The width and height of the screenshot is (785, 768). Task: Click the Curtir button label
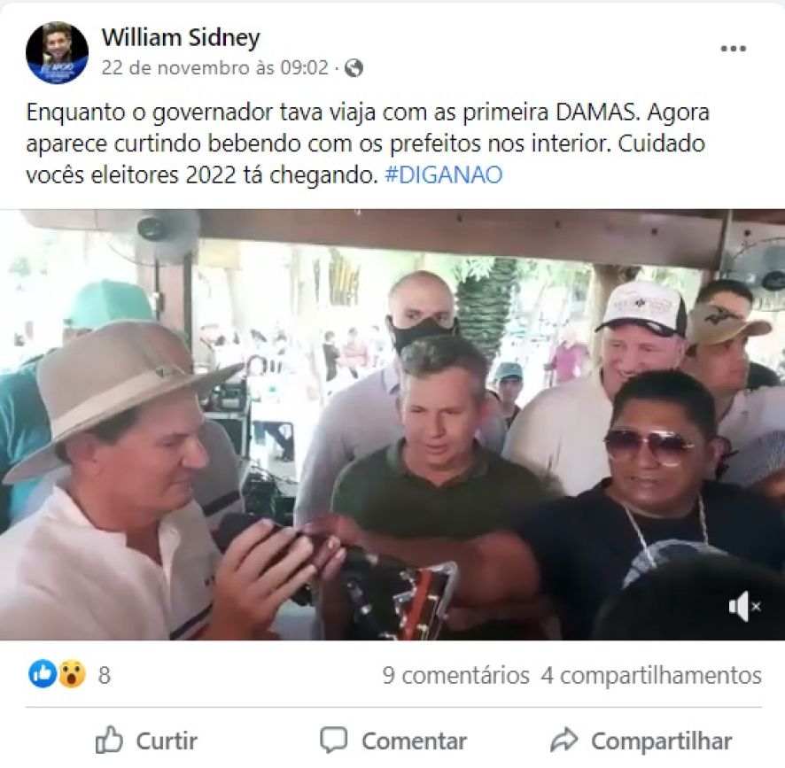point(167,741)
